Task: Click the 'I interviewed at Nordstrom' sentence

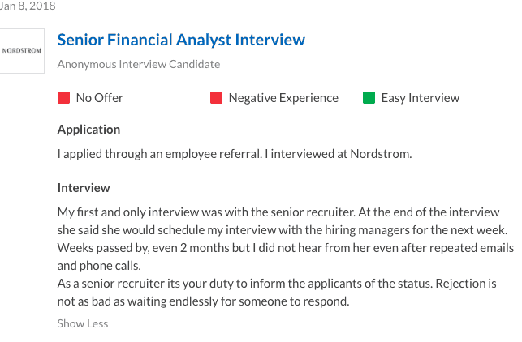Action: coord(339,154)
